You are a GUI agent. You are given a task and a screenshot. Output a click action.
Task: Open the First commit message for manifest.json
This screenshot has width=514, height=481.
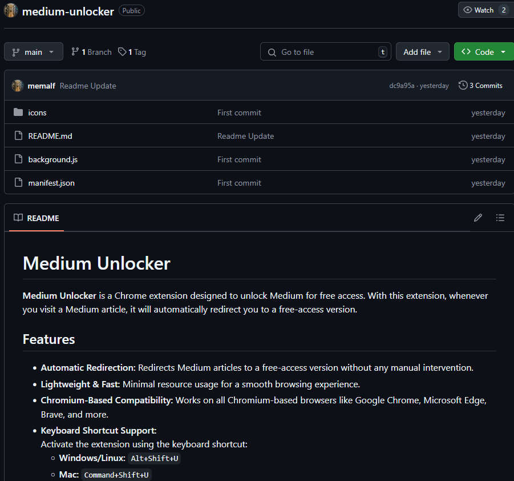(x=239, y=183)
